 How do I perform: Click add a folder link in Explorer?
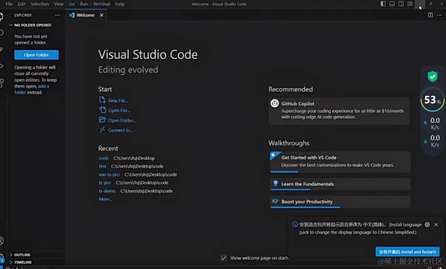[32, 89]
